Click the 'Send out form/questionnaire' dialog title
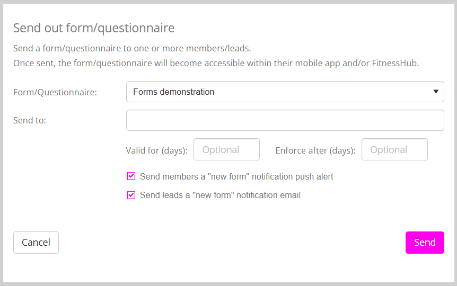This screenshot has width=457, height=286. click(94, 28)
